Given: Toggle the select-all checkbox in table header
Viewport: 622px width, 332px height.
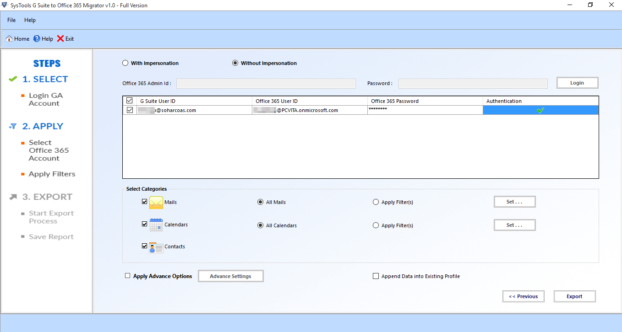Looking at the screenshot, I should coord(130,101).
